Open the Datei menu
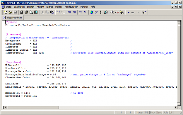Image resolution: width=183 pixels, height=115 pixels. click(9, 7)
